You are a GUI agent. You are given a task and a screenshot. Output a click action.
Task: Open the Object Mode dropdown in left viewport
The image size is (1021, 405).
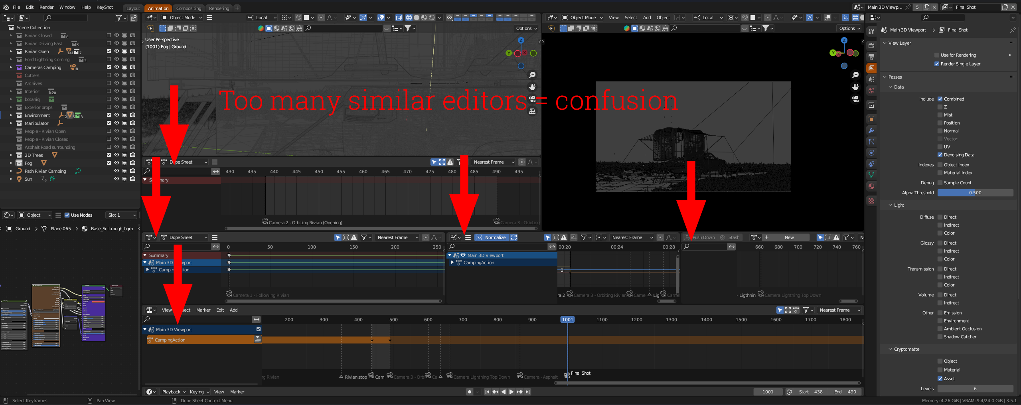click(x=182, y=18)
